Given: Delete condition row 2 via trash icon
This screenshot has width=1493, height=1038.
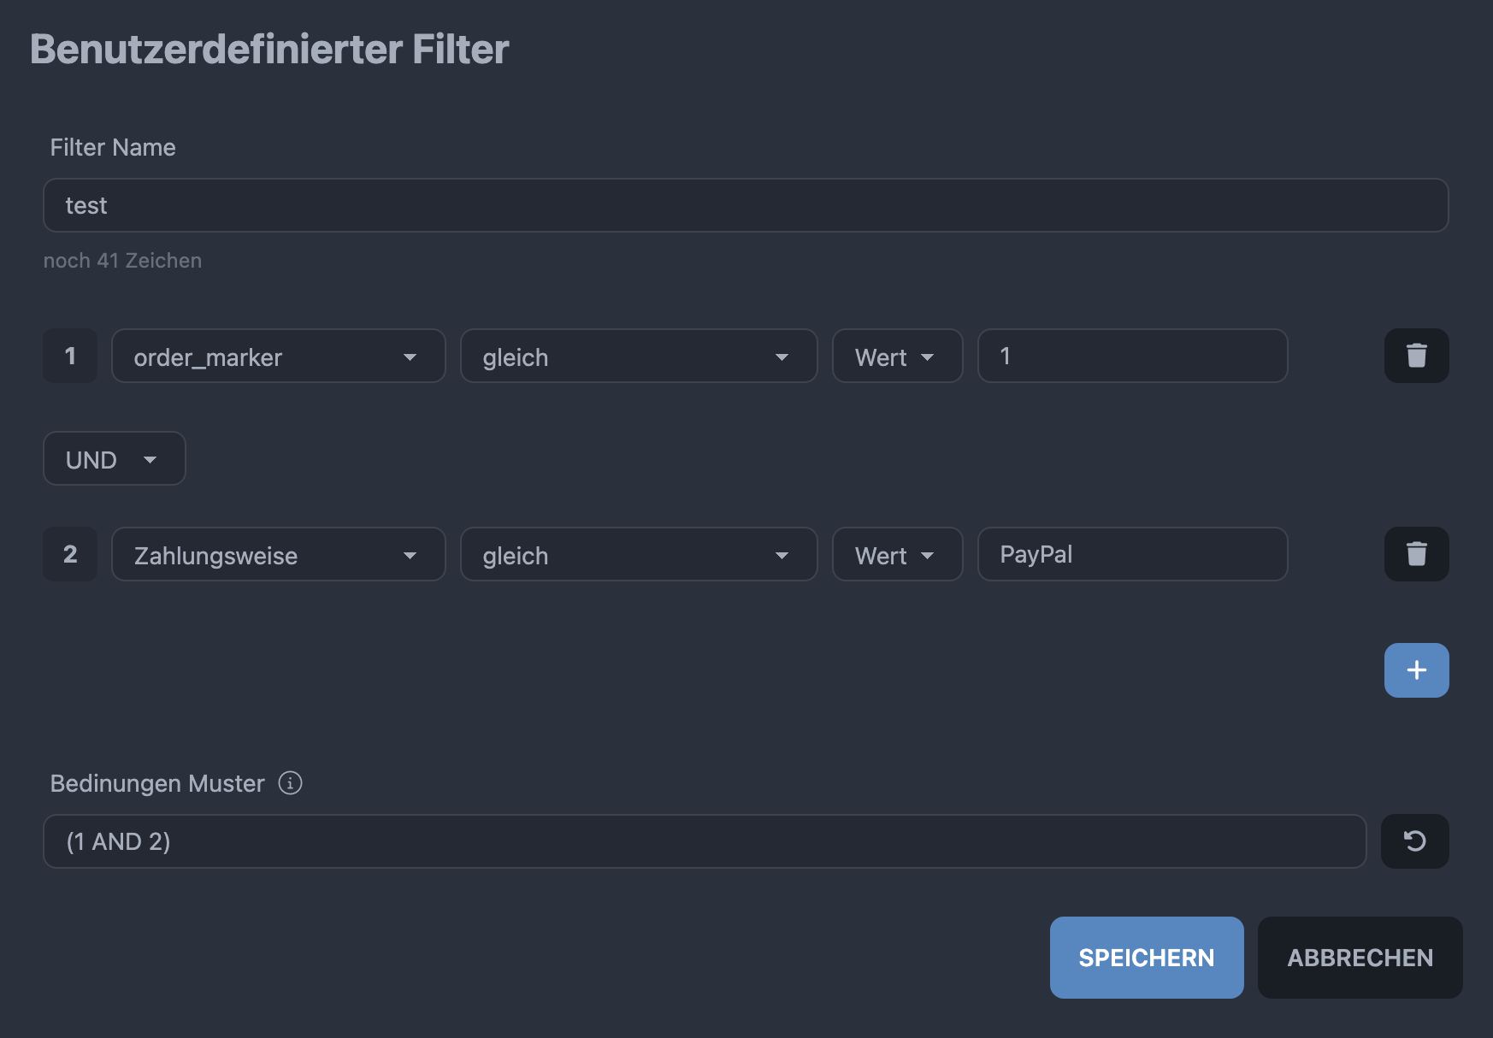Looking at the screenshot, I should tap(1416, 554).
